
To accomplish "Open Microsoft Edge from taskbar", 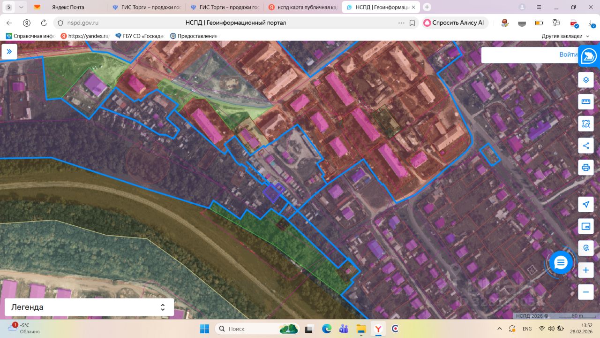I will click(x=327, y=329).
